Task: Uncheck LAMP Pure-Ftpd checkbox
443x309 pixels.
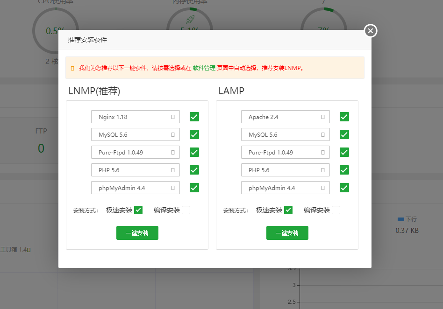Action: 344,152
